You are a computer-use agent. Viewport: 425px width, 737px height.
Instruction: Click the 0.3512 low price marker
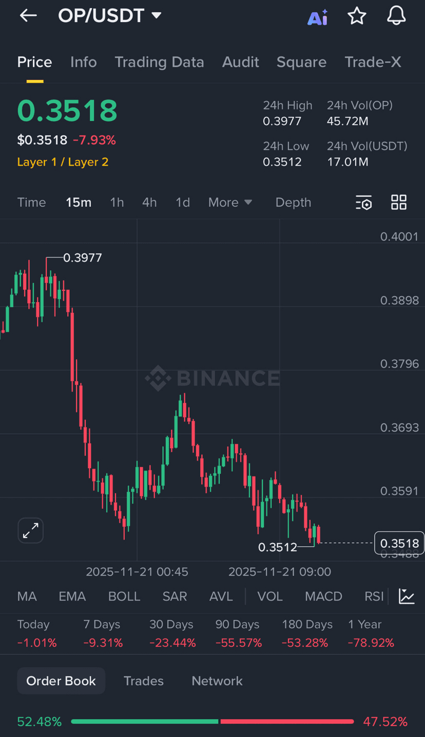tap(278, 547)
